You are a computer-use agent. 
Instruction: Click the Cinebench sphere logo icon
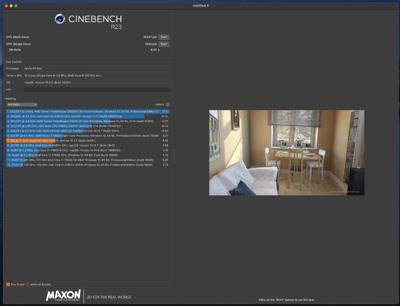pos(60,19)
